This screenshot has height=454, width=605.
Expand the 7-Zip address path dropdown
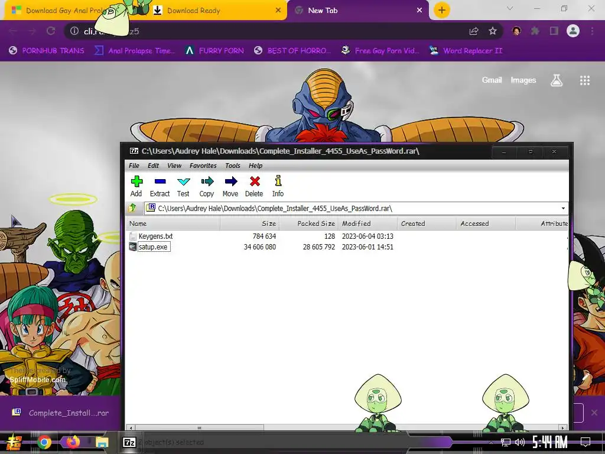[563, 209]
